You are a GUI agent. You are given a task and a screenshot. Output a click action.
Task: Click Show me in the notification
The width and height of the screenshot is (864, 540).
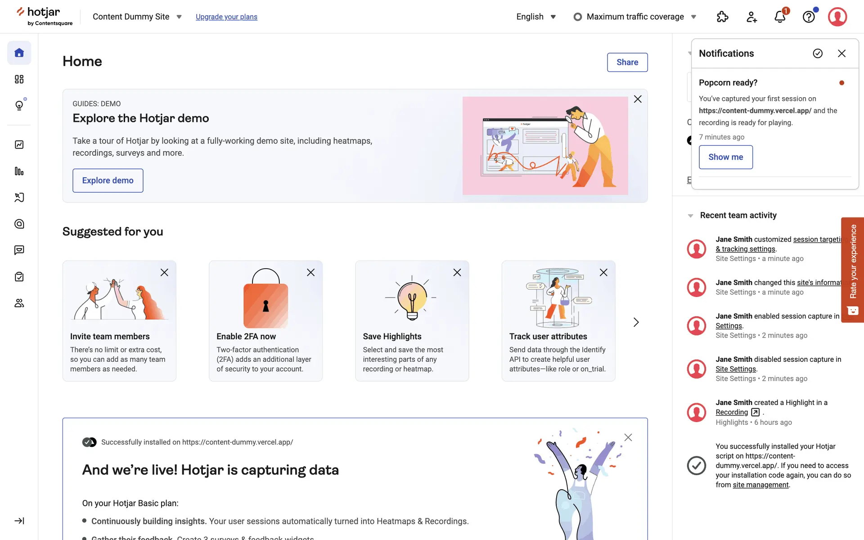tap(725, 157)
